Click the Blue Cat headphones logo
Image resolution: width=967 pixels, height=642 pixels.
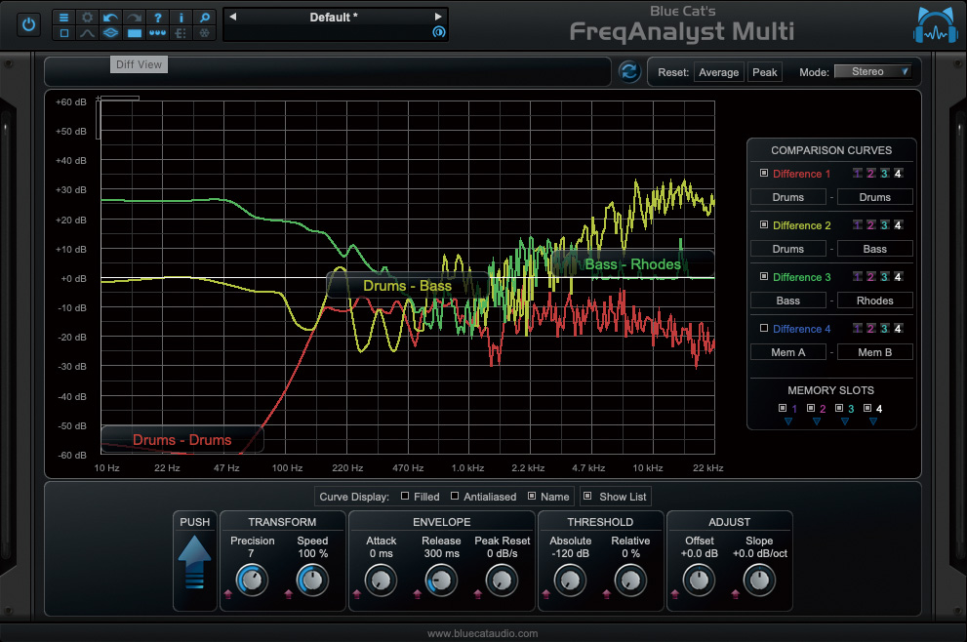[935, 25]
